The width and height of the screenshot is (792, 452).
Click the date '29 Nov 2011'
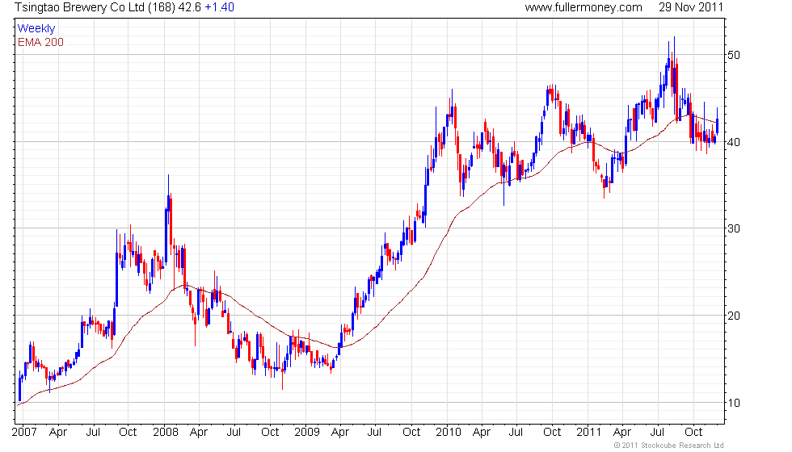pyautogui.click(x=691, y=7)
